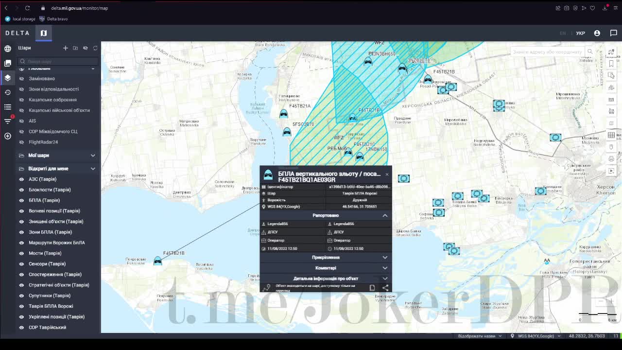Copy object info using document icon
Image resolution: width=622 pixels, height=350 pixels.
coord(372,288)
